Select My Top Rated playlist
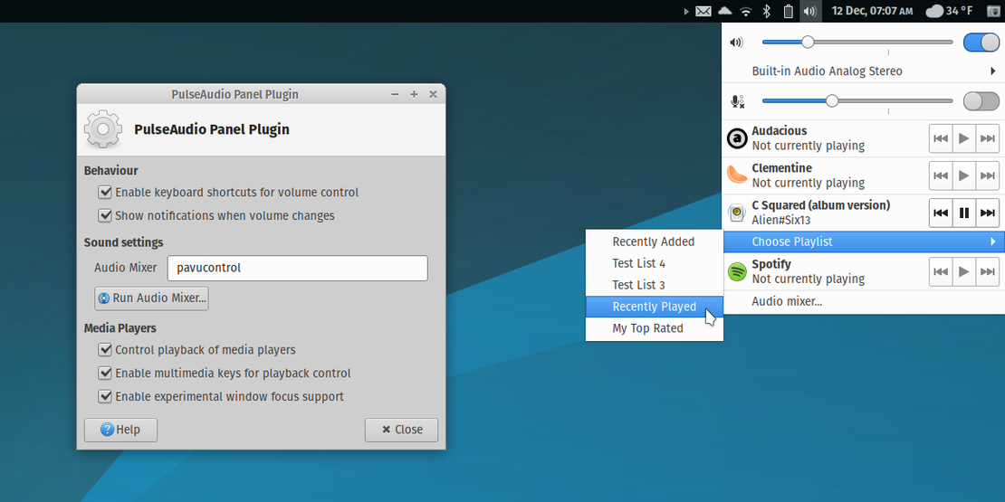Screen dimensions: 1005x502 (x=655, y=328)
